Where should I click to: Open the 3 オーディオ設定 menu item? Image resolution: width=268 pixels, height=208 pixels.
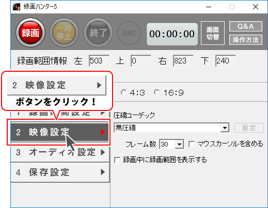point(60,152)
